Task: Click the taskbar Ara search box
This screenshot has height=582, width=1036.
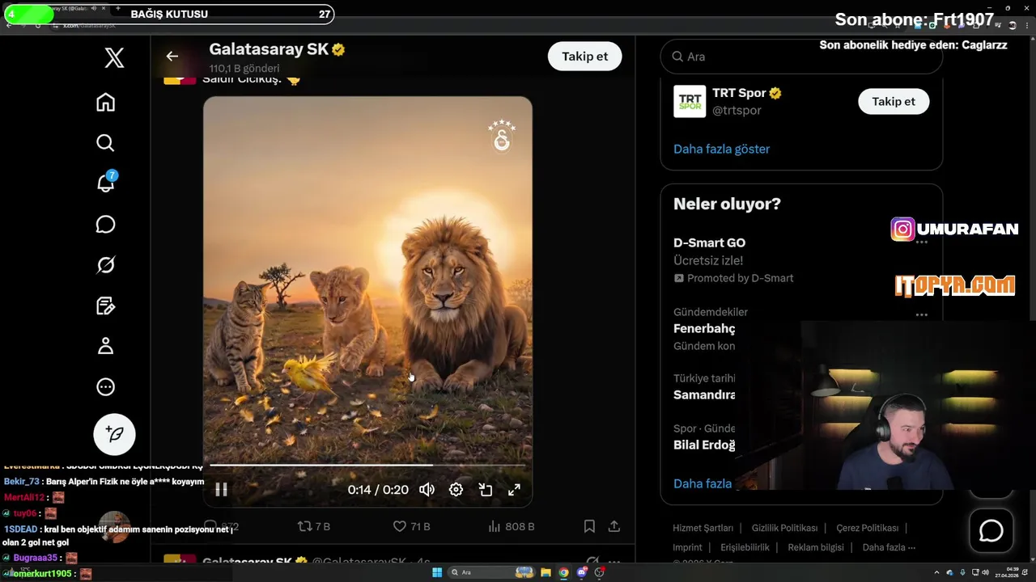Action: 490,572
